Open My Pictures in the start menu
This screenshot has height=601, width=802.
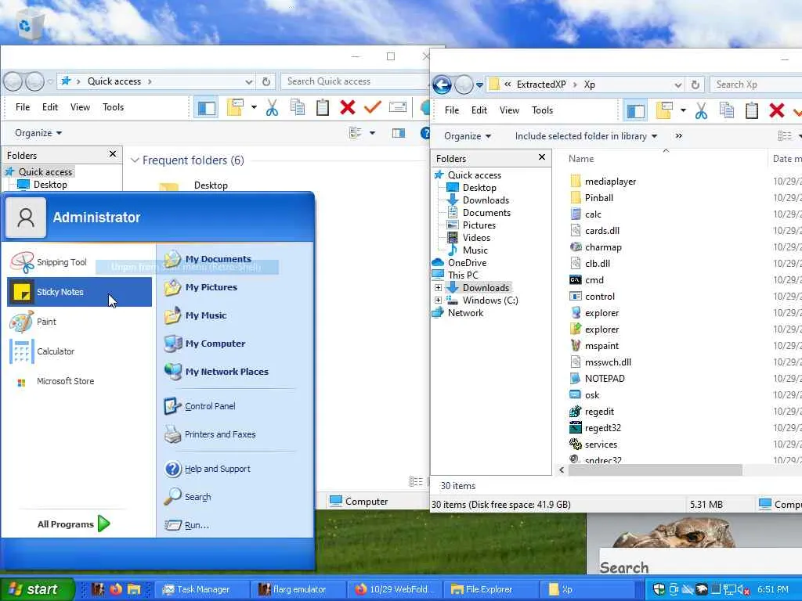[201, 287]
